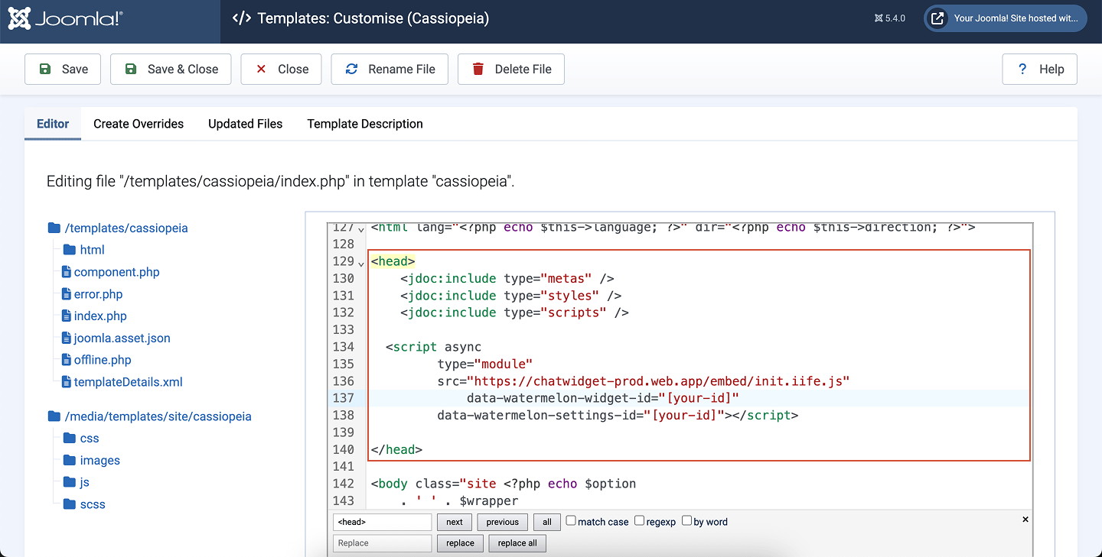Click line number 137 in gutter
This screenshot has width=1102, height=557.
pos(344,398)
